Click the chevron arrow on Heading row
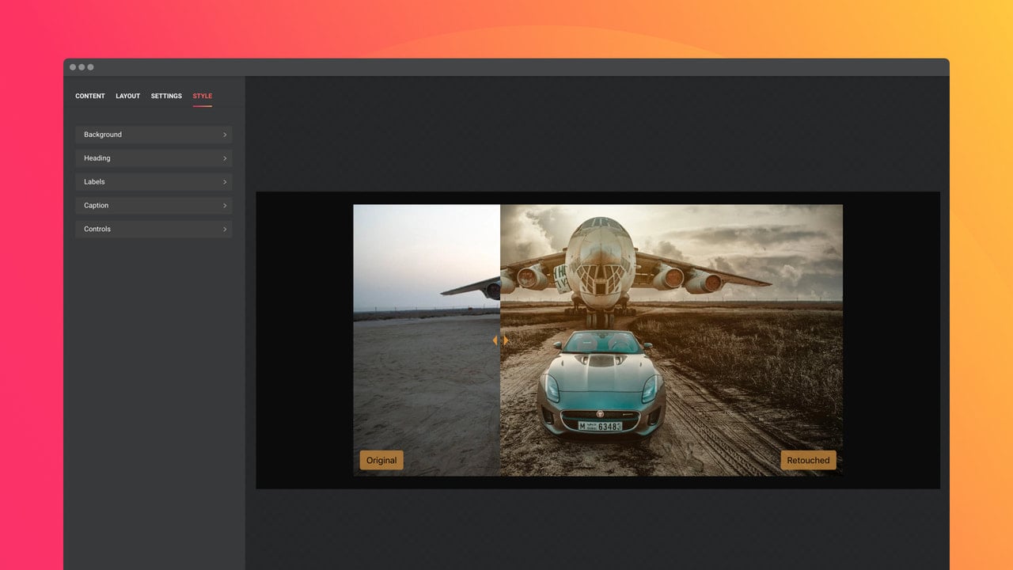This screenshot has width=1013, height=570. coord(225,158)
